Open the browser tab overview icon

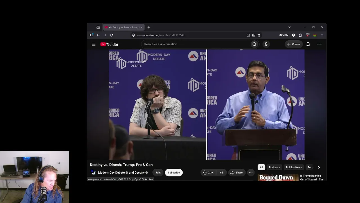[98, 27]
